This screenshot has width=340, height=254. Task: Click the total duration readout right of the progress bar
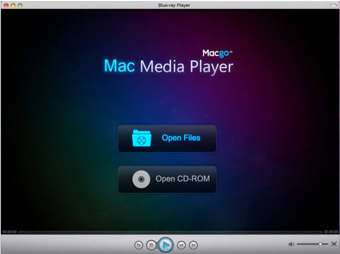click(x=331, y=232)
